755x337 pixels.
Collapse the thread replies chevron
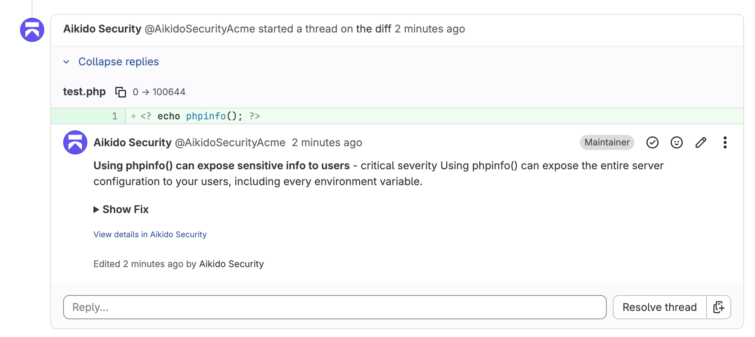coord(67,62)
